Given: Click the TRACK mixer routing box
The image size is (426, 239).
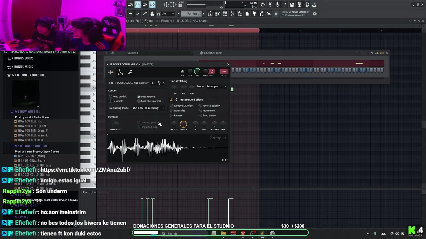Looking at the screenshot, I should click(x=224, y=71).
